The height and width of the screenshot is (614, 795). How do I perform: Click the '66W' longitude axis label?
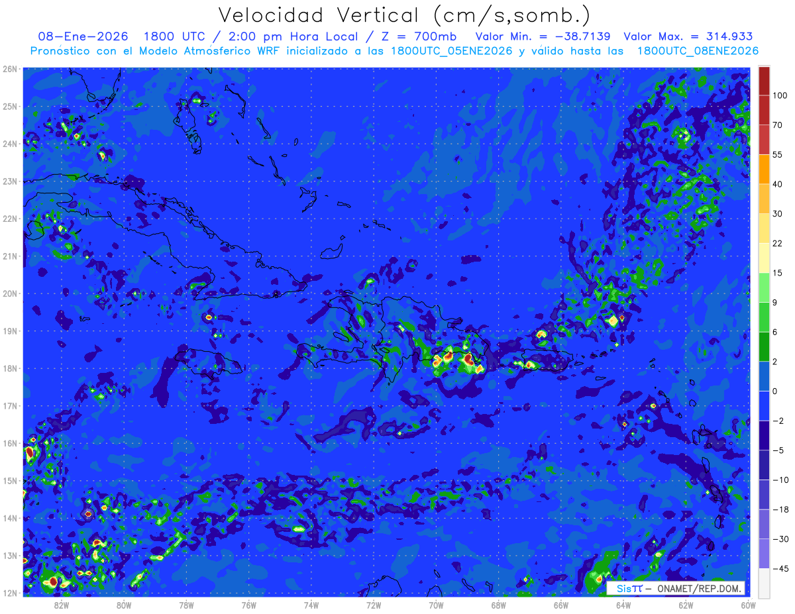(x=560, y=604)
